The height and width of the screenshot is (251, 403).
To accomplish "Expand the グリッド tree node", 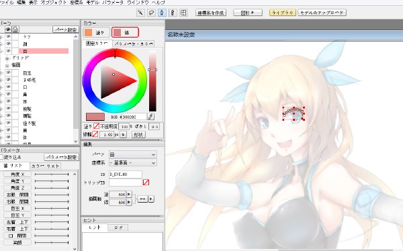I will pyautogui.click(x=7, y=58).
